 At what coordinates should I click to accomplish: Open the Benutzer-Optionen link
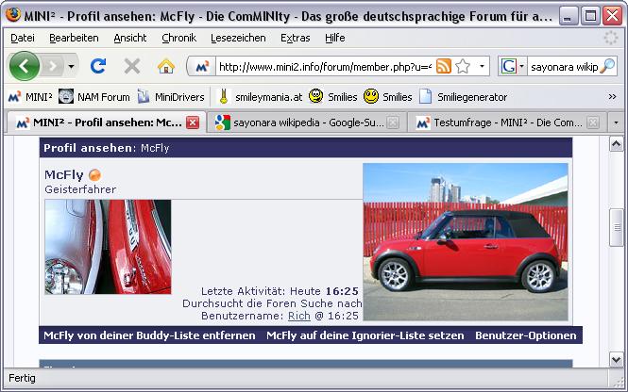[525, 335]
